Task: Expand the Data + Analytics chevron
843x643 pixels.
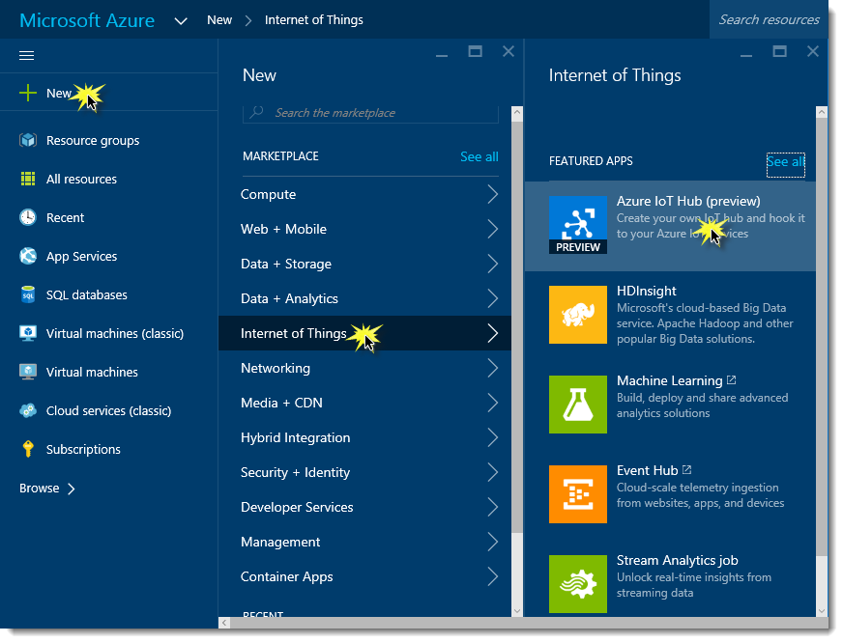Action: (492, 298)
